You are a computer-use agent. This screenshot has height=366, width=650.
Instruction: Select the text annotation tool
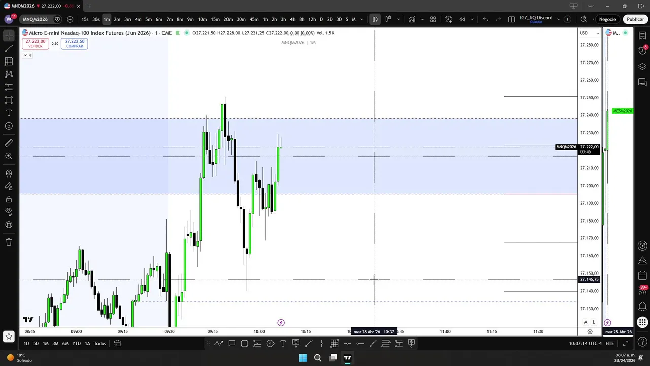pos(9,113)
